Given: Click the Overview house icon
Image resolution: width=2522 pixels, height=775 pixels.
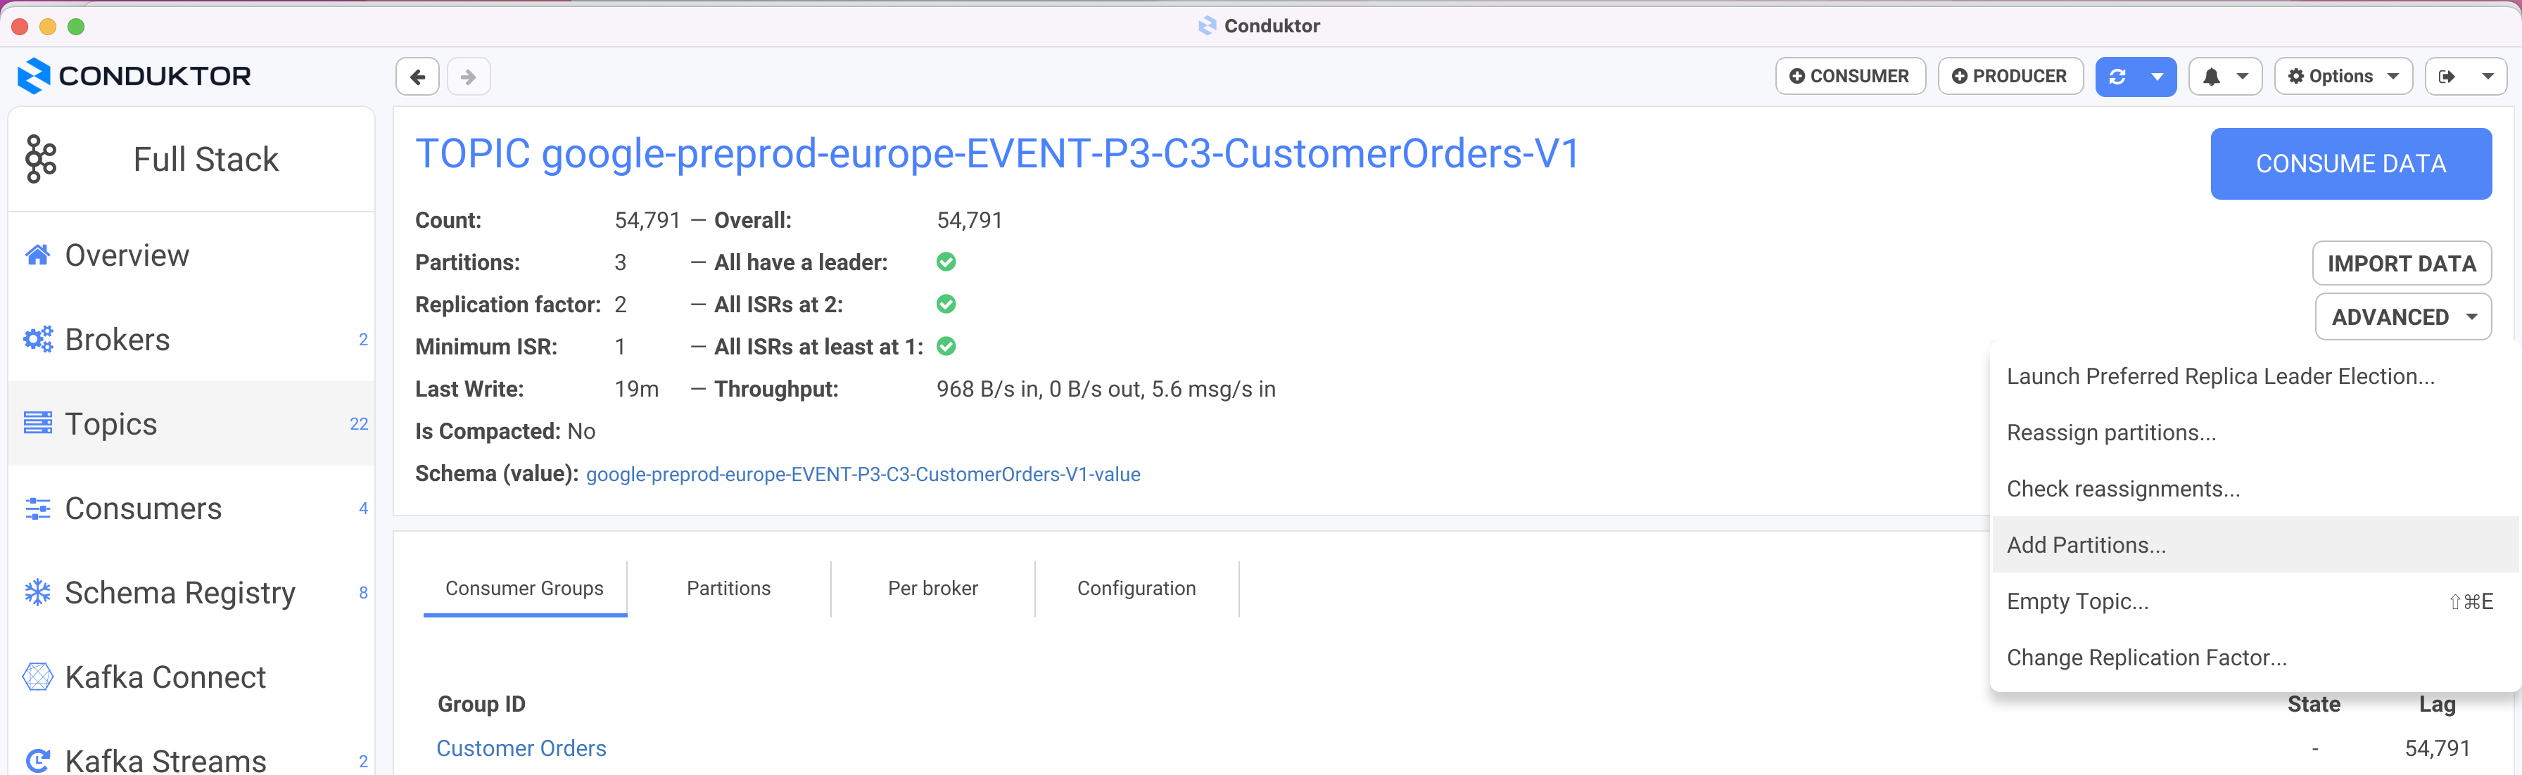Looking at the screenshot, I should tap(37, 255).
